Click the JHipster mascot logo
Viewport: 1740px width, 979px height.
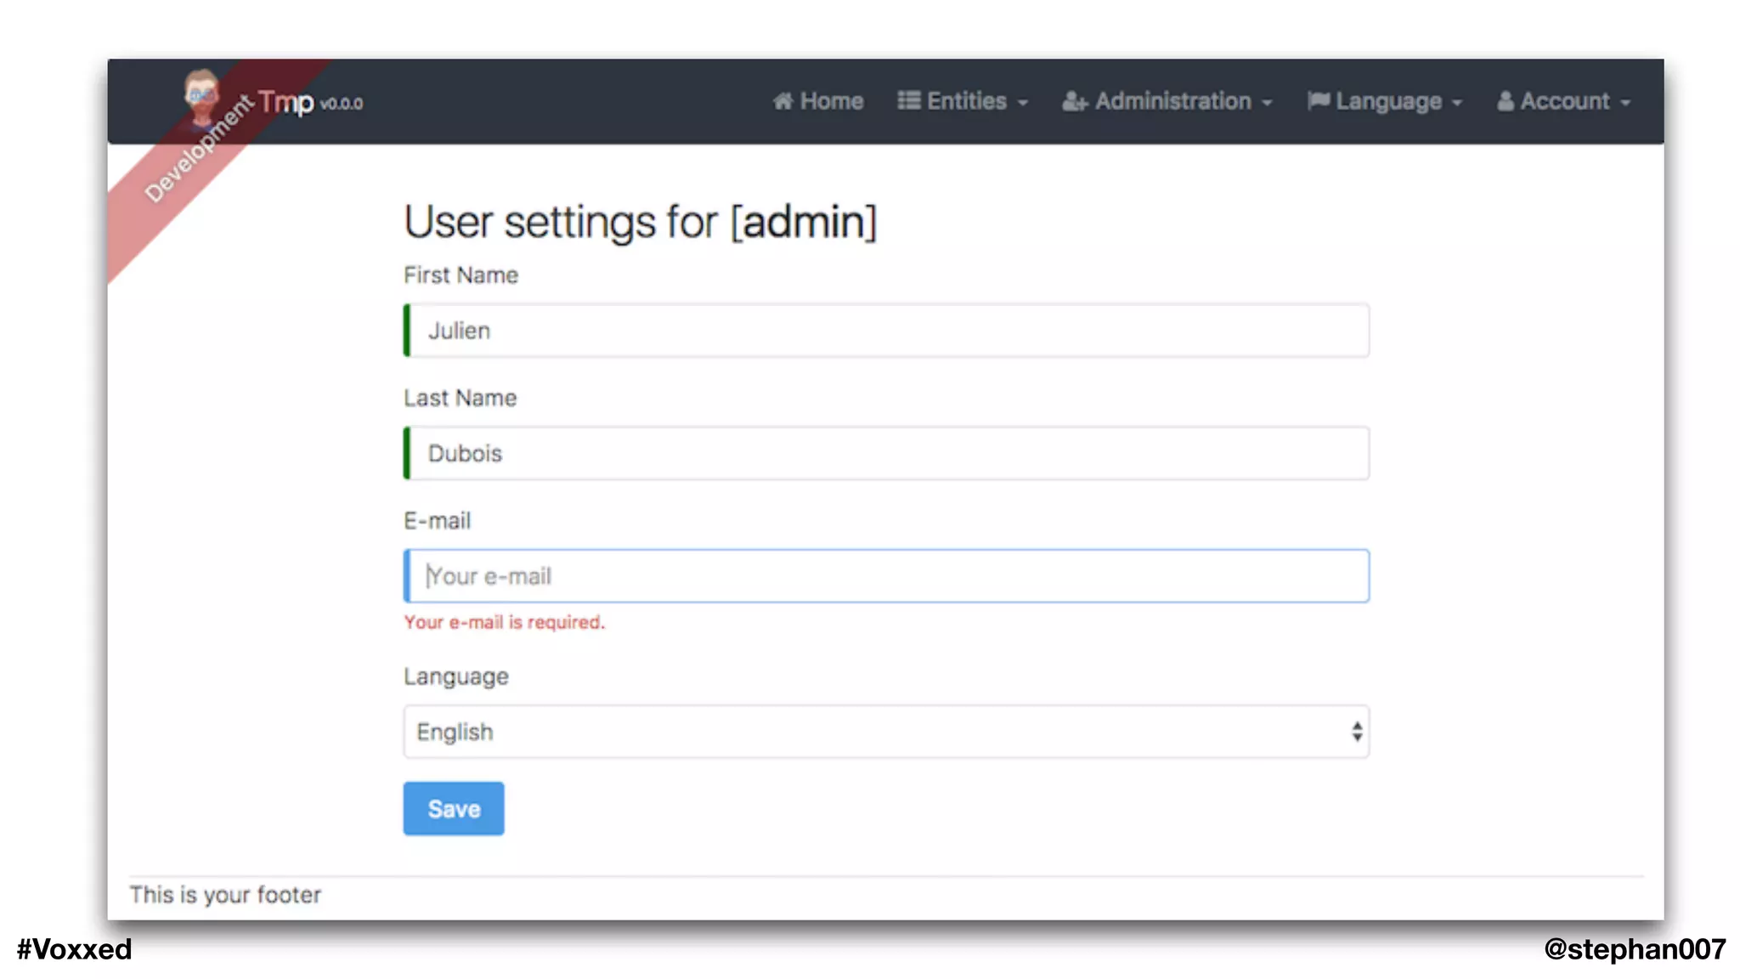[201, 94]
